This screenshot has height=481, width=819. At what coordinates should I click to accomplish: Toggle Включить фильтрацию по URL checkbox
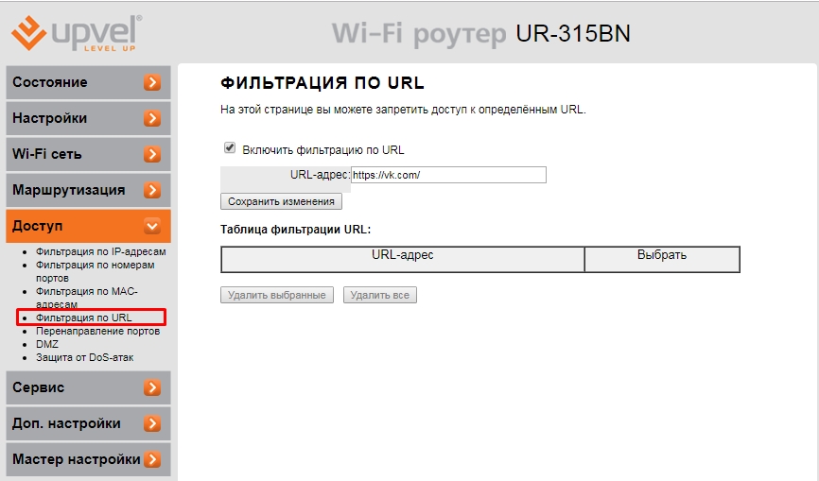pos(230,148)
